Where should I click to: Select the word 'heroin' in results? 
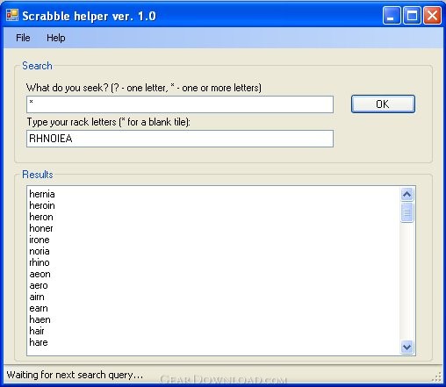[42, 205]
